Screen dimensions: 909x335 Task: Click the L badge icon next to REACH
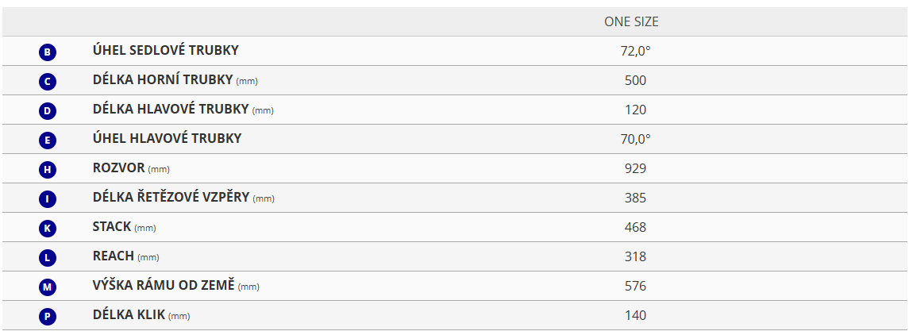pos(48,258)
